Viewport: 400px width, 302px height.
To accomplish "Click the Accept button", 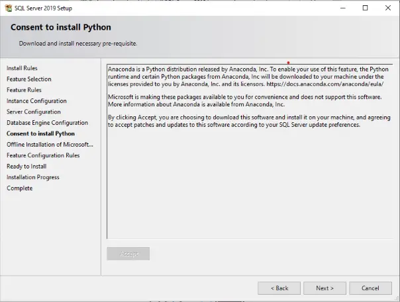I will point(128,254).
